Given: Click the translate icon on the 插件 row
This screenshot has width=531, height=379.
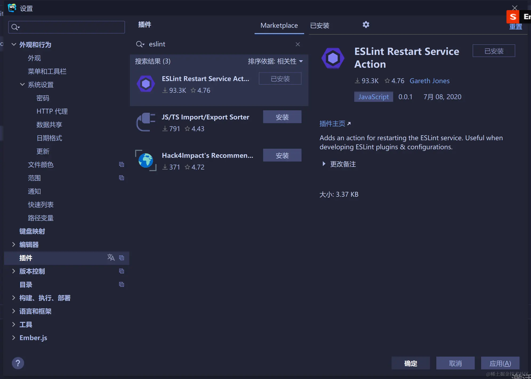Looking at the screenshot, I should (111, 257).
